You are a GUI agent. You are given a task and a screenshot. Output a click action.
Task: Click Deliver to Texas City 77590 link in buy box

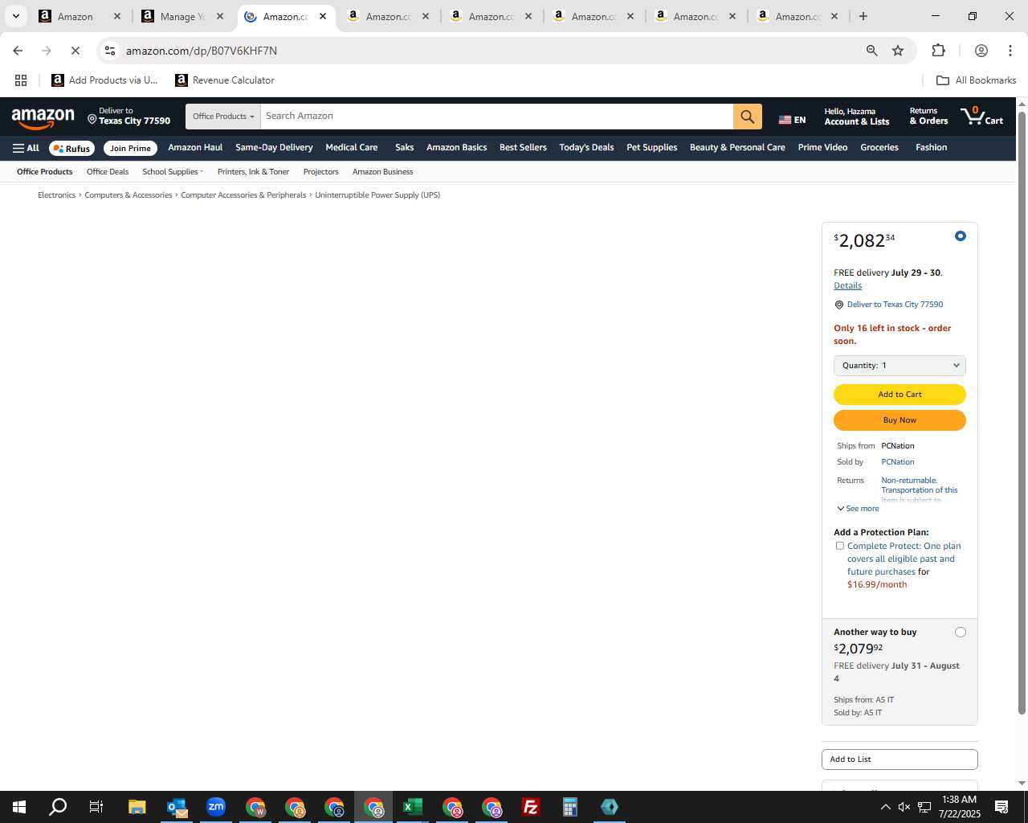point(895,305)
